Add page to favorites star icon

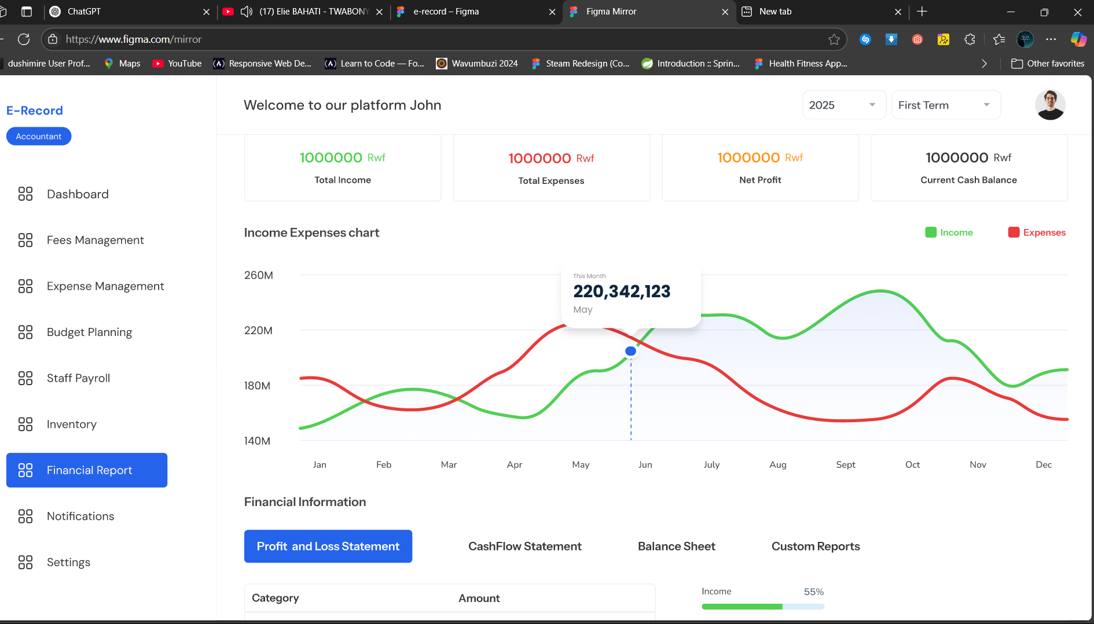click(834, 39)
